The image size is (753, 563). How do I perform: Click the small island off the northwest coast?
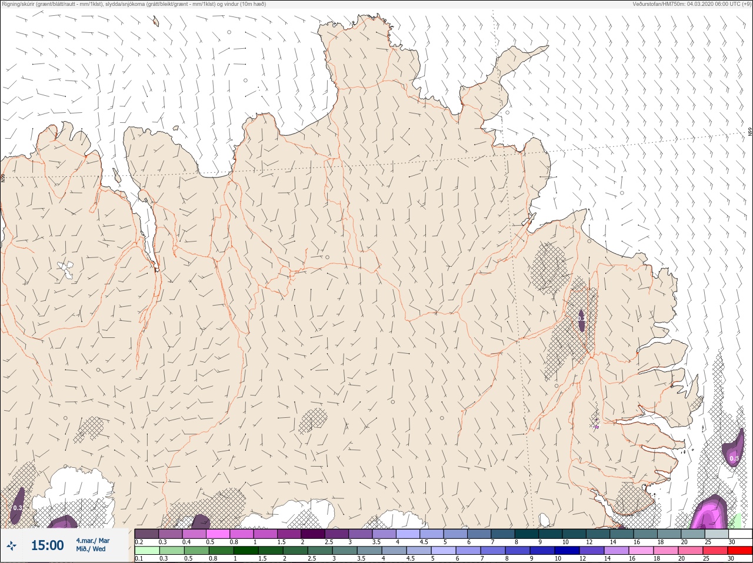click(156, 22)
